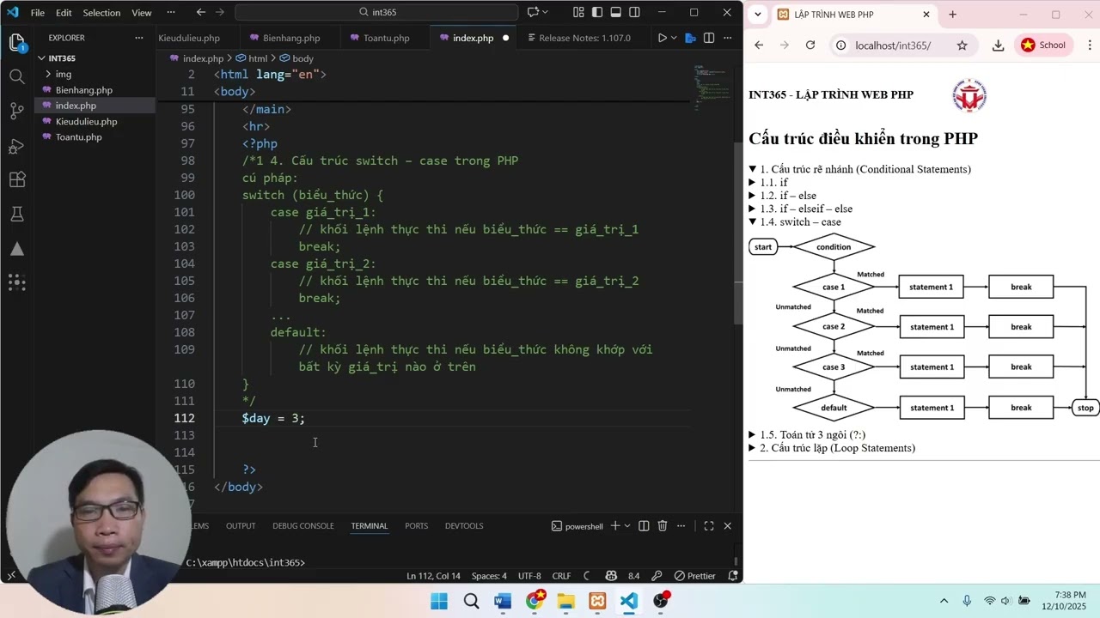Toggle the primary side bar visibility

(x=597, y=12)
